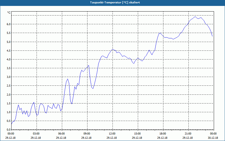Viewport: 225px width, 141px height.
Task: Select the '0,5' y-axis label
Action: (9, 121)
